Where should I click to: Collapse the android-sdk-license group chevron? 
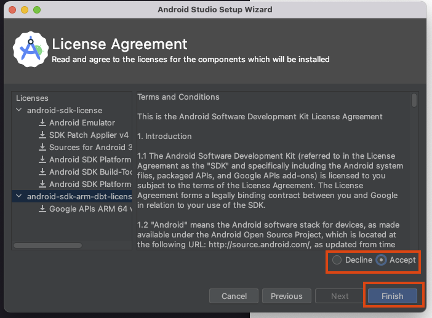pyautogui.click(x=18, y=110)
